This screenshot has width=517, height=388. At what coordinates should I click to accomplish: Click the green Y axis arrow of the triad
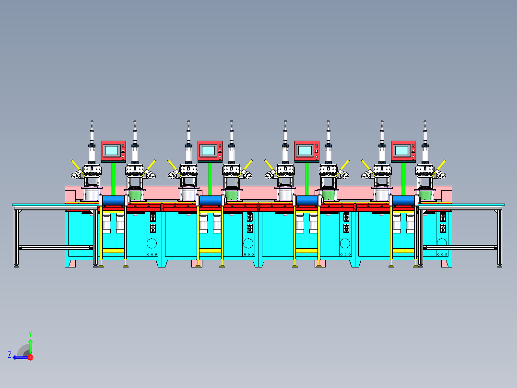[x=30, y=347]
